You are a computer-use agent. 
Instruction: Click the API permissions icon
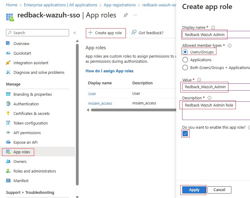[8, 133]
